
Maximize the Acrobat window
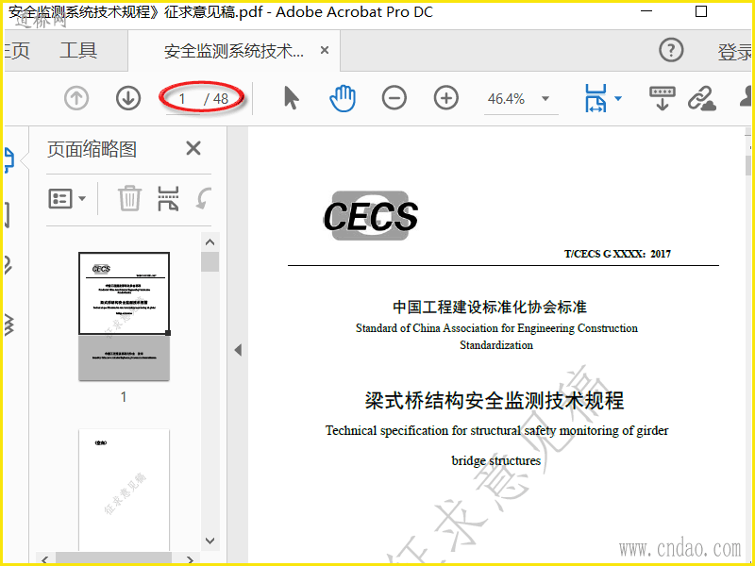[x=701, y=11]
